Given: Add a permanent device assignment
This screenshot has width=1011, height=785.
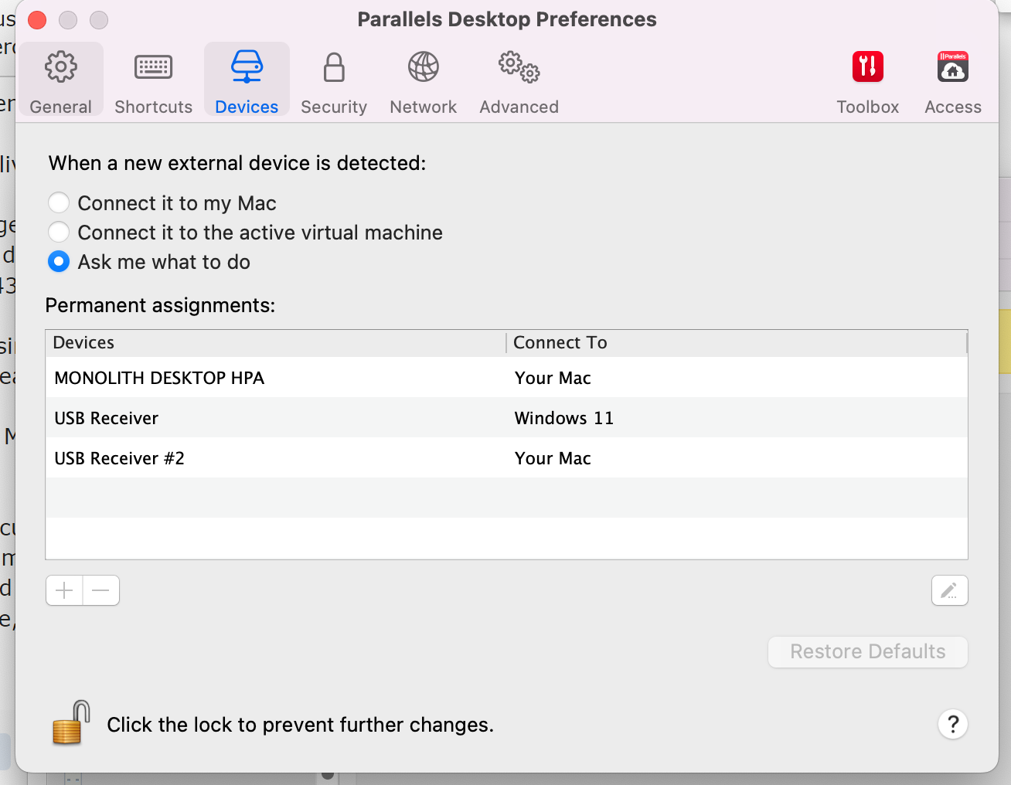Looking at the screenshot, I should click(x=64, y=591).
